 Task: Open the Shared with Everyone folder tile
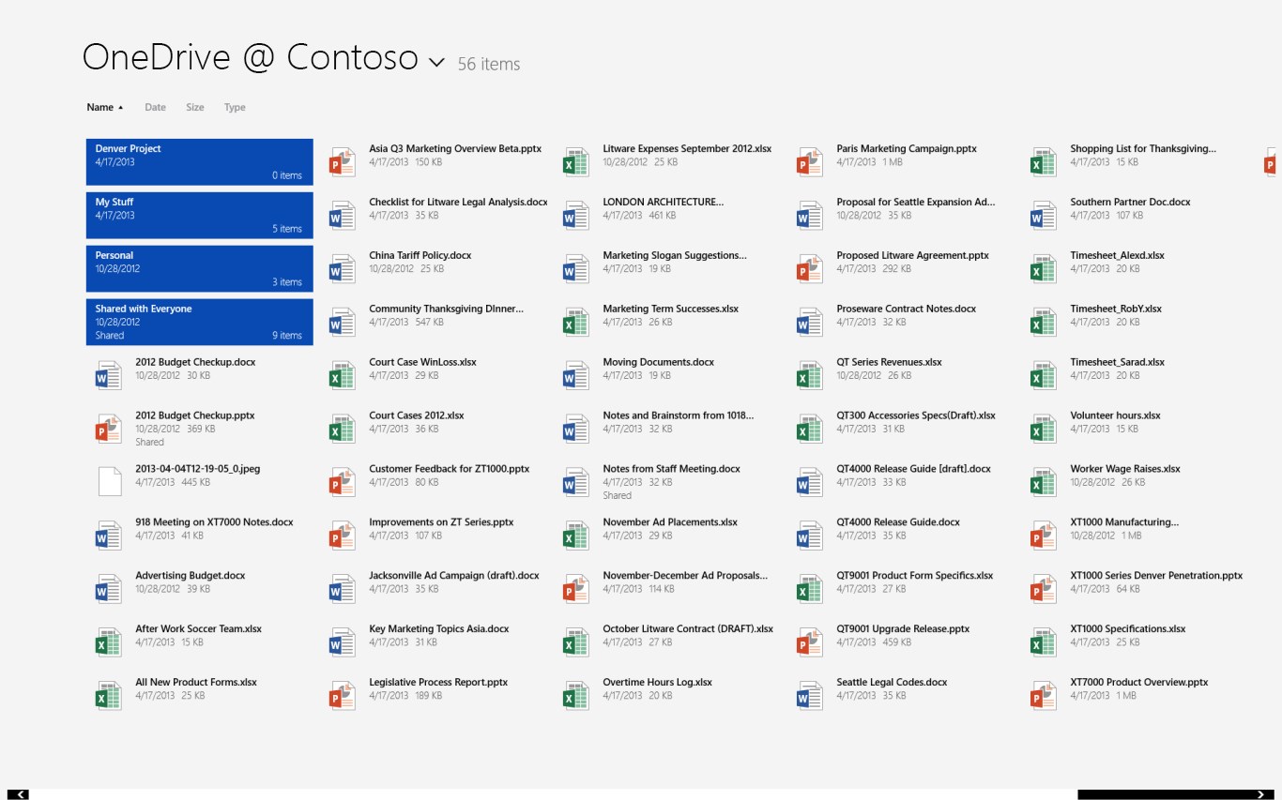199,322
